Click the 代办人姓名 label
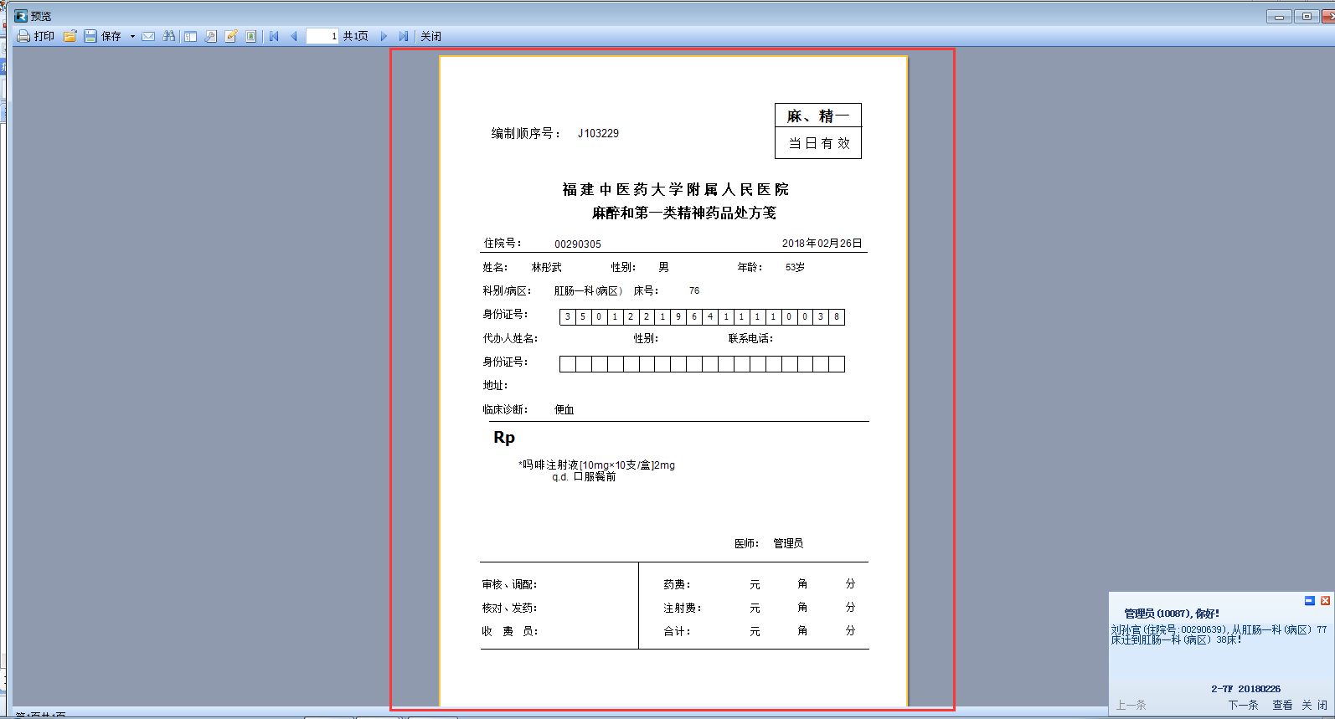Image resolution: width=1335 pixels, height=719 pixels. [x=510, y=339]
